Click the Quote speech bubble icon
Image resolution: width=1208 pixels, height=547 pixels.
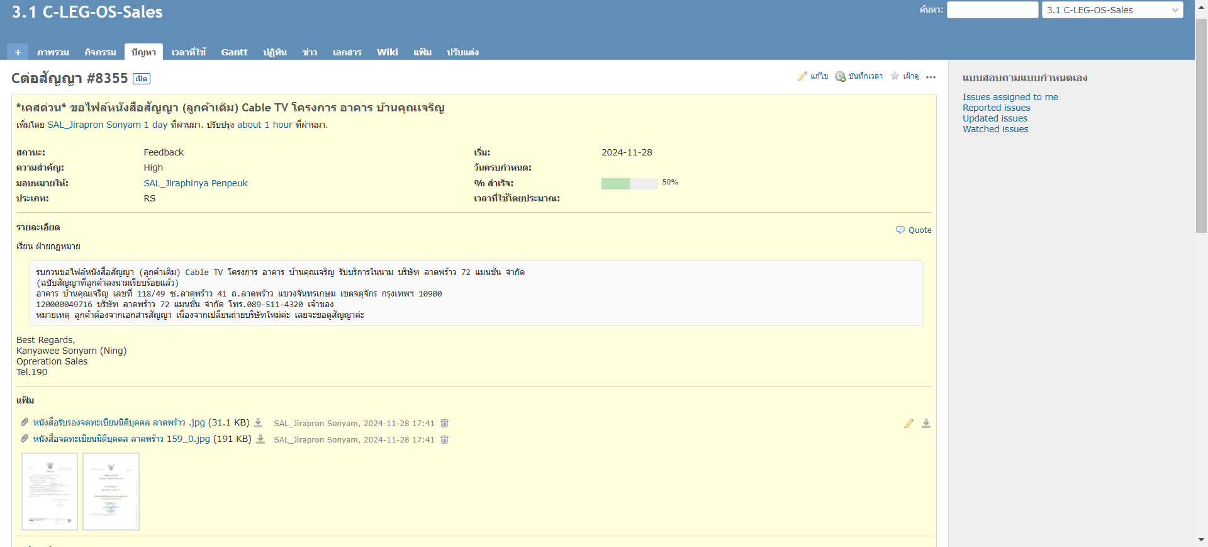pyautogui.click(x=900, y=230)
